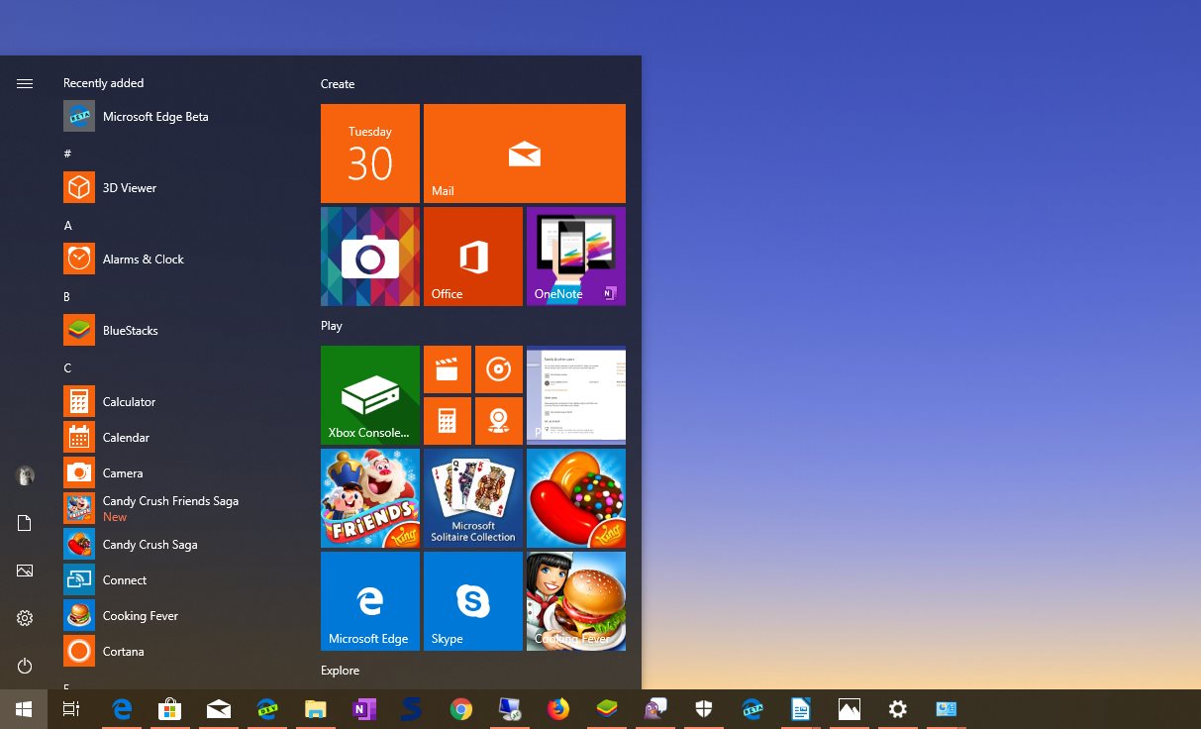Click the Power button in the Start sidebar
The height and width of the screenshot is (729, 1201).
[x=25, y=666]
